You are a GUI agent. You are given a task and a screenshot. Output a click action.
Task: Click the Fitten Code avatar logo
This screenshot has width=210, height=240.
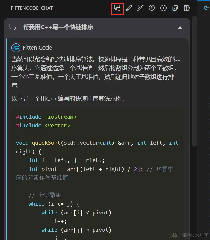click(x=16, y=48)
